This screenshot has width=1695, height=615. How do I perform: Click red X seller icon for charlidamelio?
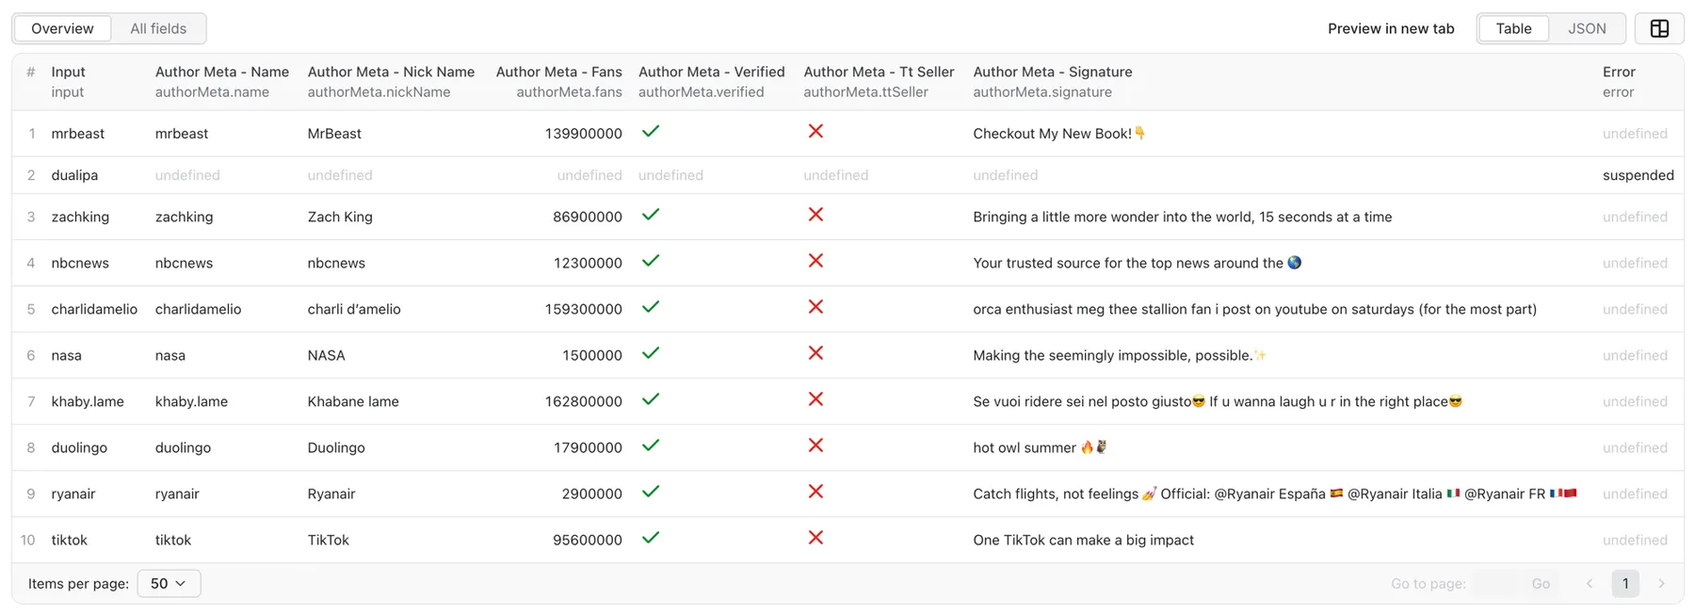815,307
